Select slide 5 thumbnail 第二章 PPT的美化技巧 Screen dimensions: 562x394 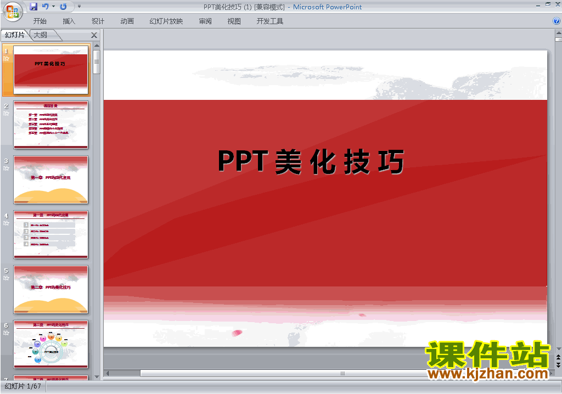pyautogui.click(x=50, y=289)
